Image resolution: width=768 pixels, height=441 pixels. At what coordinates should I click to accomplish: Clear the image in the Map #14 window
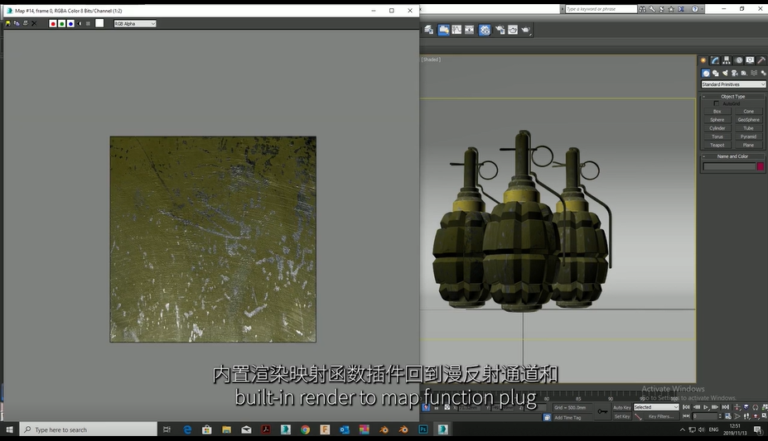pyautogui.click(x=34, y=23)
